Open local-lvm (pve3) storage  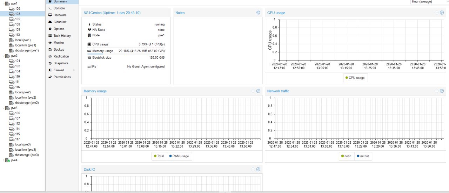(x=22, y=150)
